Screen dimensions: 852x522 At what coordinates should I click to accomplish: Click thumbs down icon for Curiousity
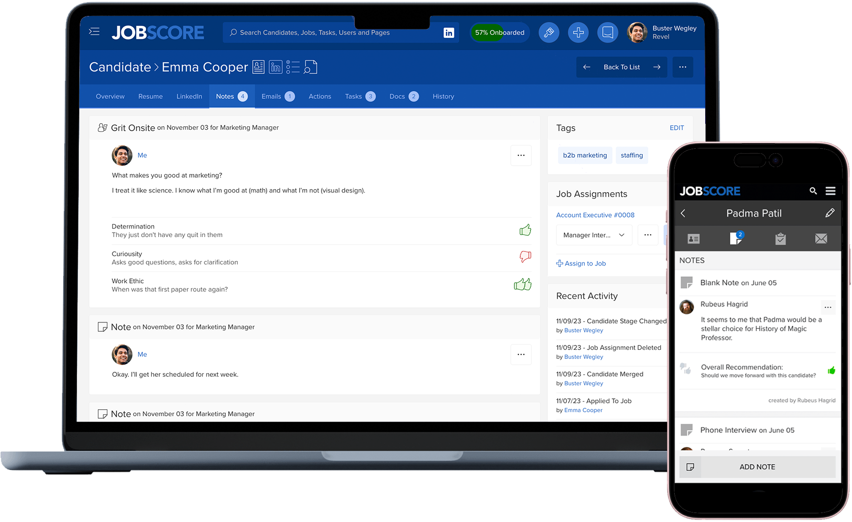pyautogui.click(x=525, y=257)
